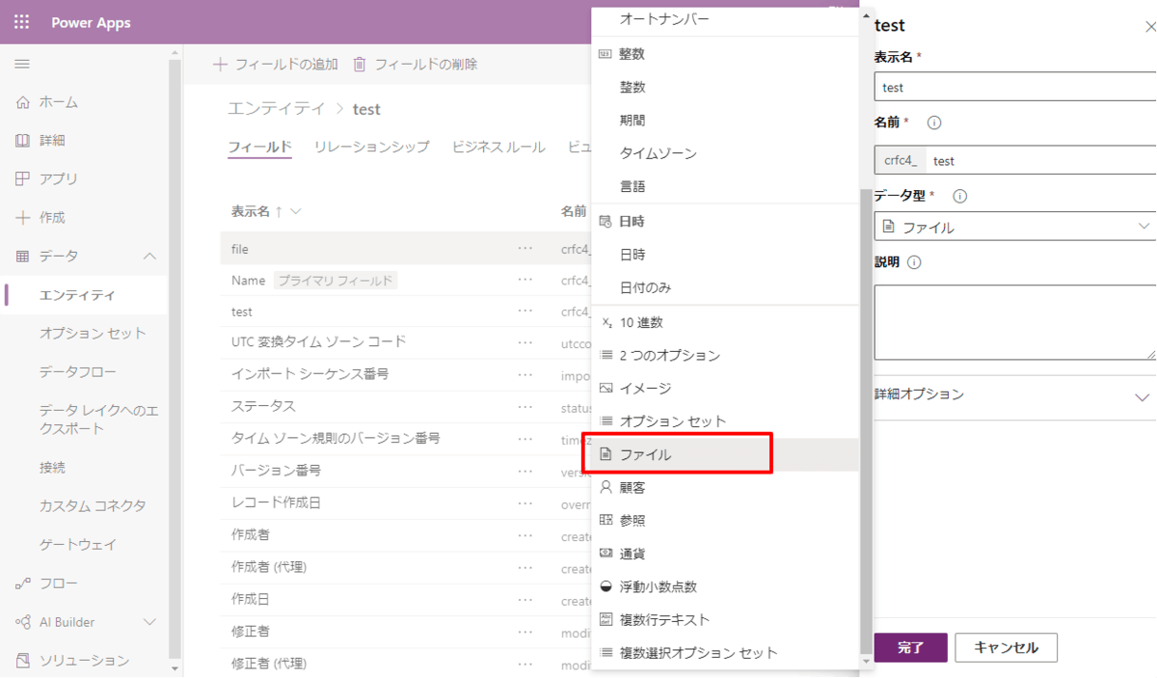Open the データ型 dropdown
Viewport: 1157px width, 678px height.
point(1015,227)
